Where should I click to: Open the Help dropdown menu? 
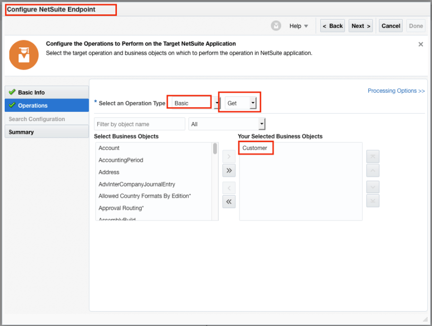pos(299,26)
